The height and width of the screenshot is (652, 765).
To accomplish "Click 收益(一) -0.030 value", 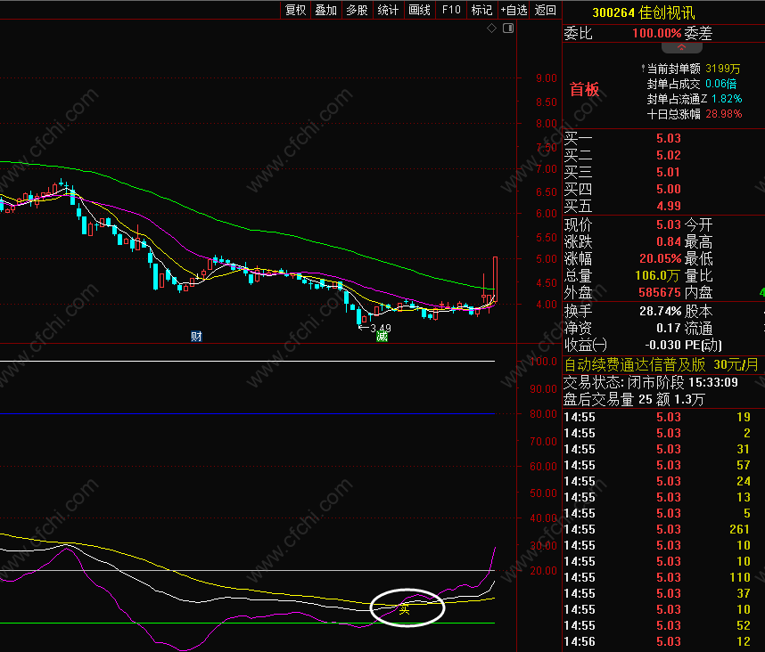I will (662, 345).
